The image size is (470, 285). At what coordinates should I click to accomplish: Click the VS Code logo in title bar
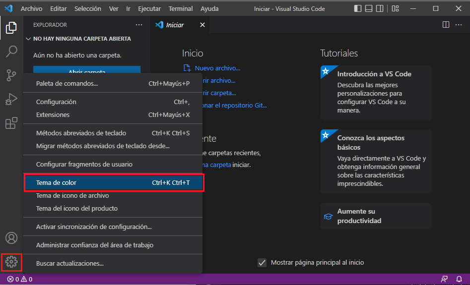pyautogui.click(x=8, y=8)
